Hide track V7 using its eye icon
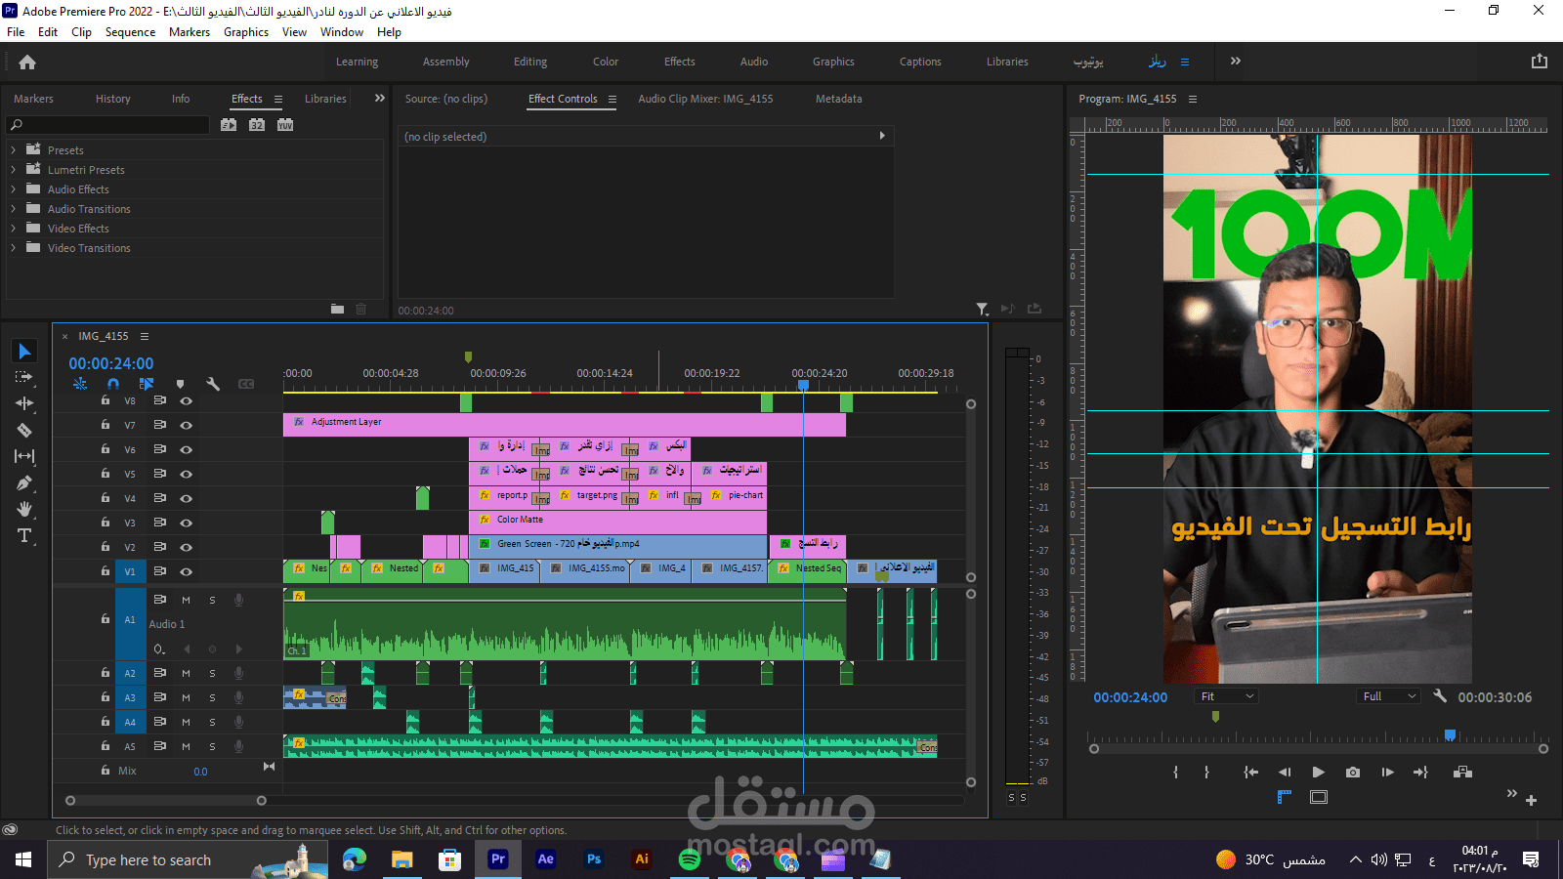Viewport: 1563px width, 879px height. click(186, 426)
